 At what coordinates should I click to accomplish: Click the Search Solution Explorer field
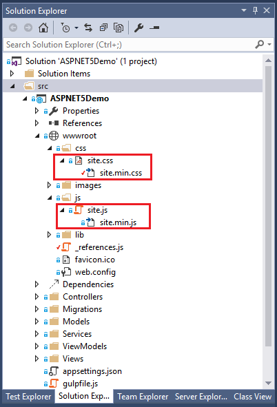(129, 45)
